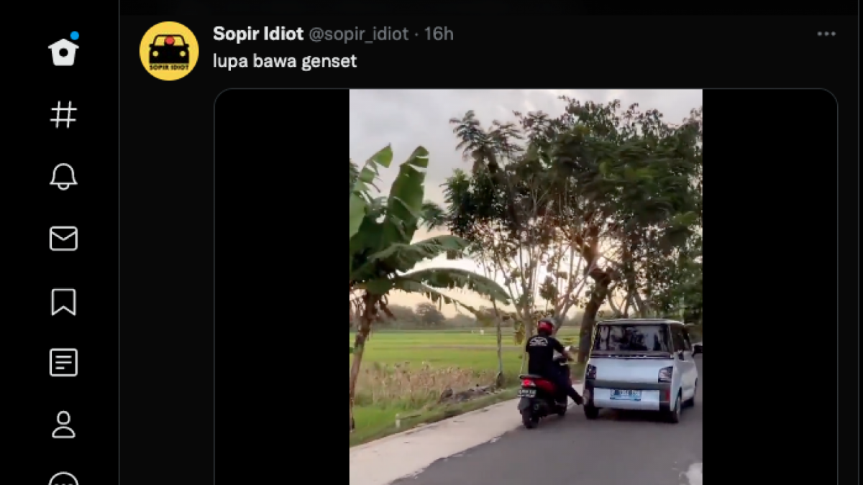View your Bookmarks

click(63, 303)
